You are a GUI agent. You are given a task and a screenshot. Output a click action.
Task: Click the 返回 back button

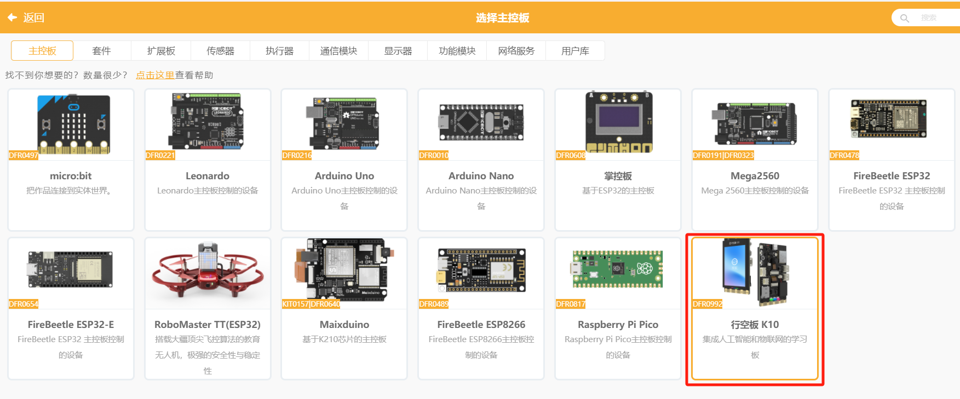(26, 17)
